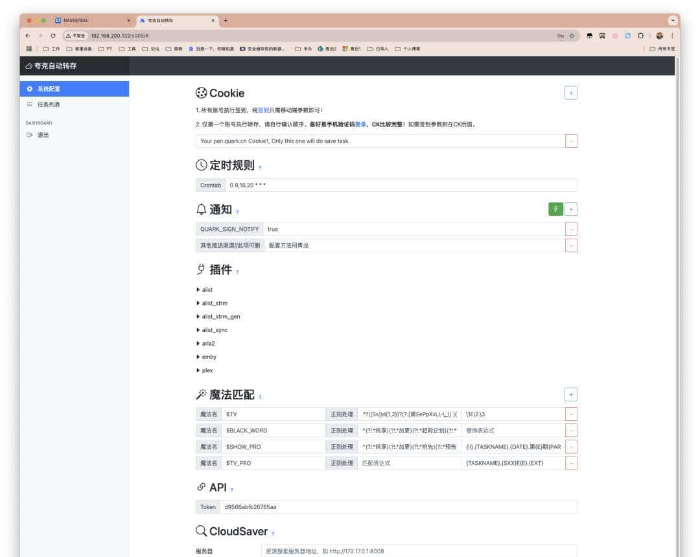Add a new magic match rule
700x557 pixels.
click(x=571, y=394)
